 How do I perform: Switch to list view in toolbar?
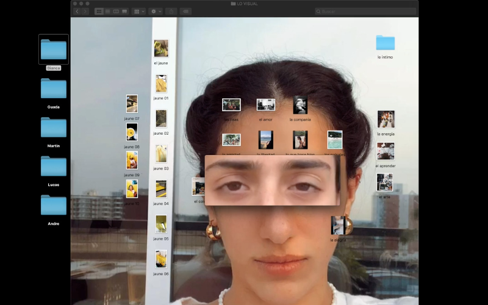tap(107, 11)
